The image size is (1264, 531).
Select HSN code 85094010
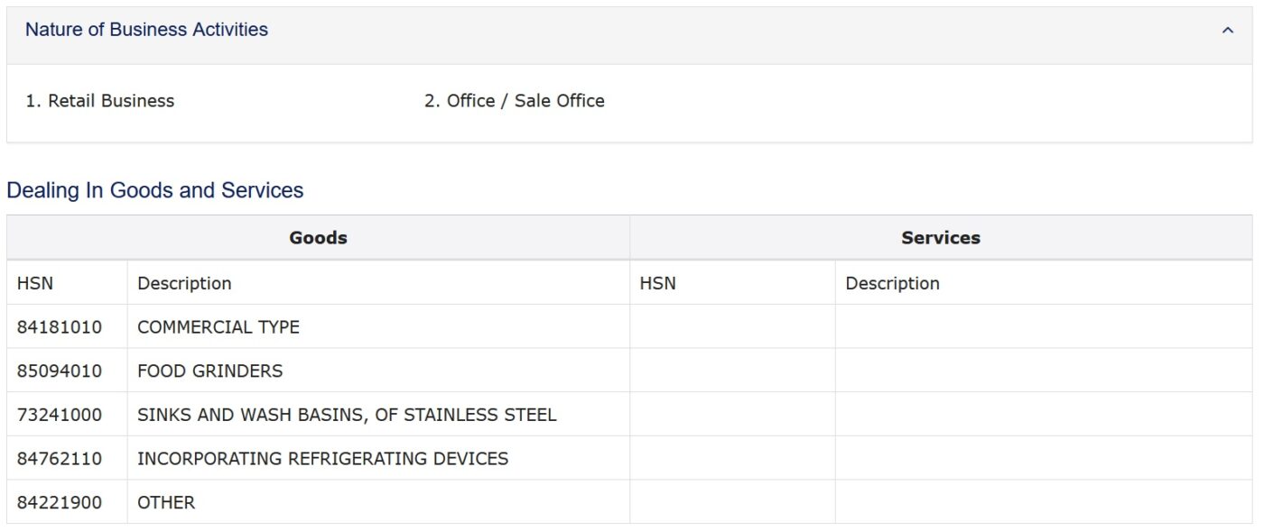pos(60,371)
